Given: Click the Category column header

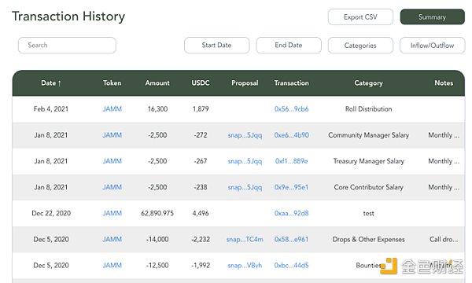Looking at the screenshot, I should click(x=368, y=83).
